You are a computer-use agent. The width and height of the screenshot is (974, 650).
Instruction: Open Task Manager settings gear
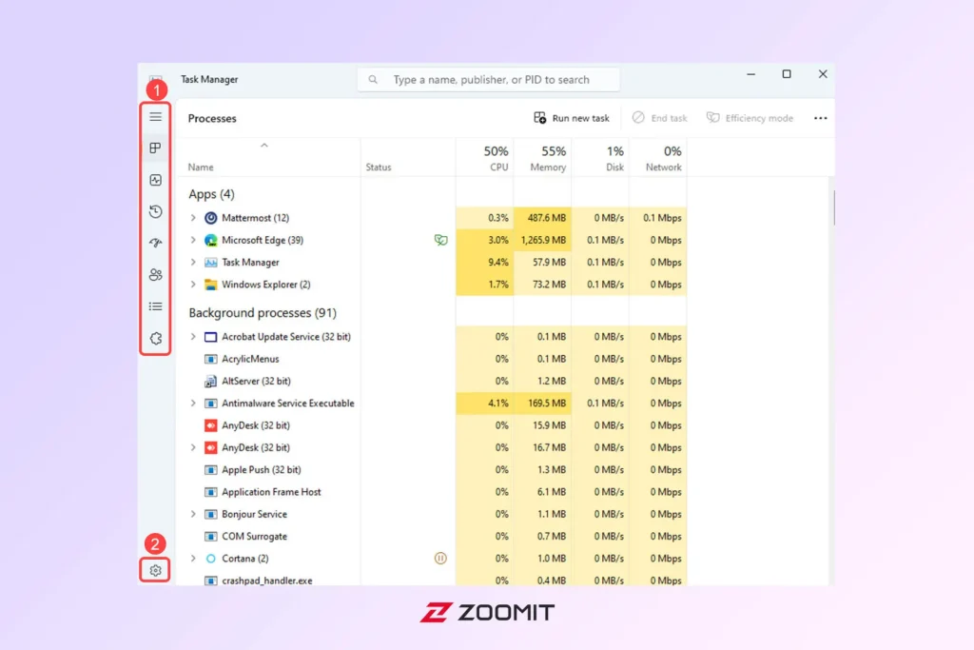(155, 570)
